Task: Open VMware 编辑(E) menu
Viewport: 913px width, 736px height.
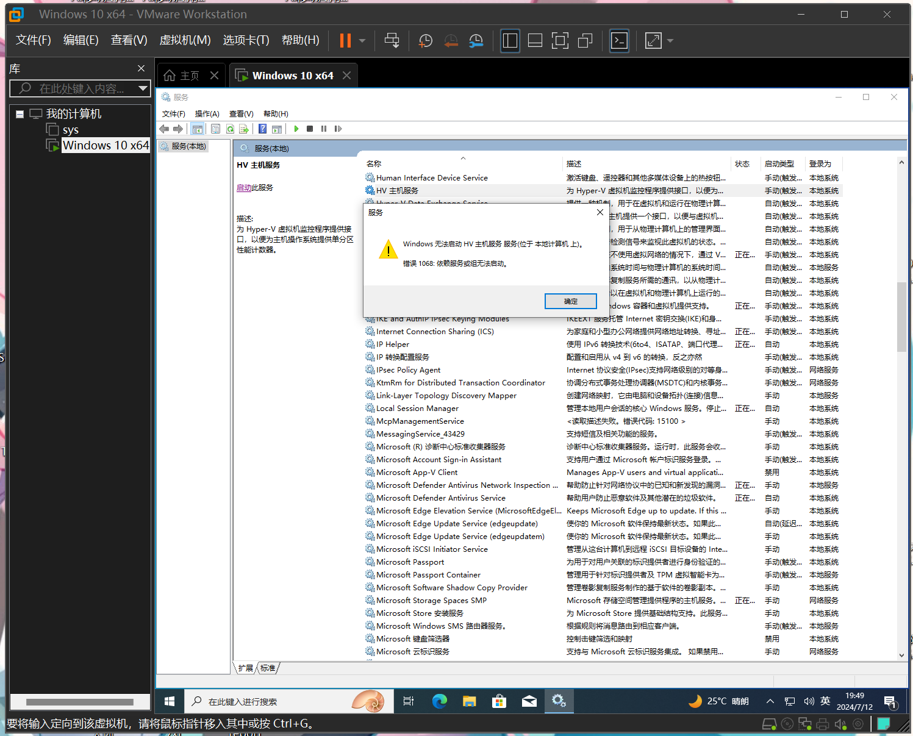Action: 81,40
